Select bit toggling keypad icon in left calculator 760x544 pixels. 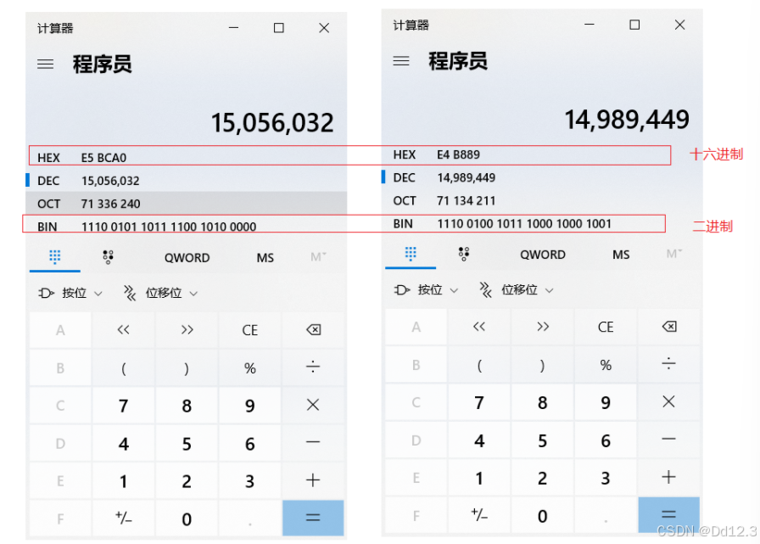[x=108, y=256]
